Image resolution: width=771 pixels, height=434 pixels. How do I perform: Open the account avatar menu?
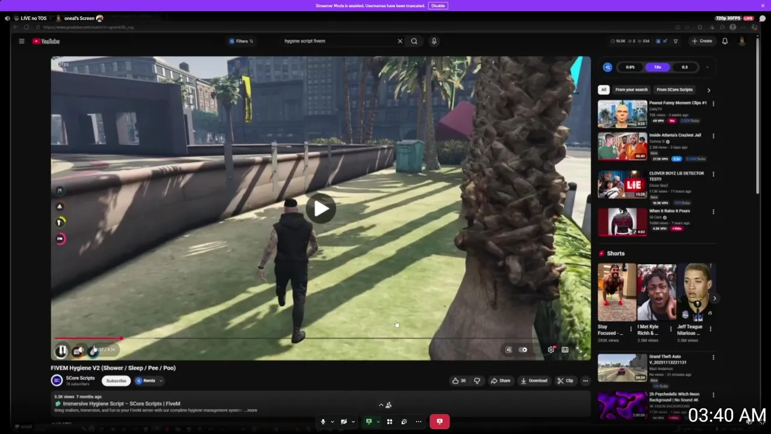tap(741, 41)
